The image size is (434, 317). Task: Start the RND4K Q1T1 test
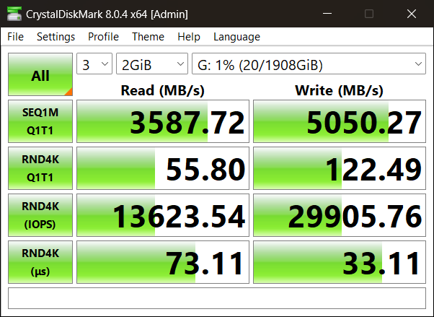coord(40,168)
